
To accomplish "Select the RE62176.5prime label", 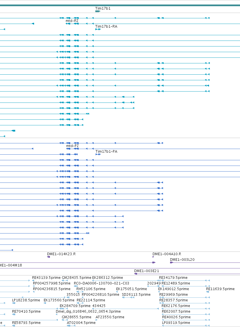I will click(176, 306).
